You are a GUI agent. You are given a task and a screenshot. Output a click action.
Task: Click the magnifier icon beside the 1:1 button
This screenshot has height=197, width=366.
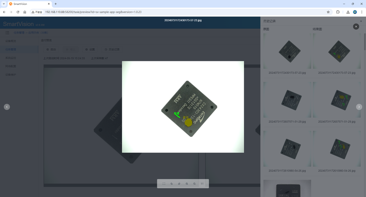(x=194, y=184)
